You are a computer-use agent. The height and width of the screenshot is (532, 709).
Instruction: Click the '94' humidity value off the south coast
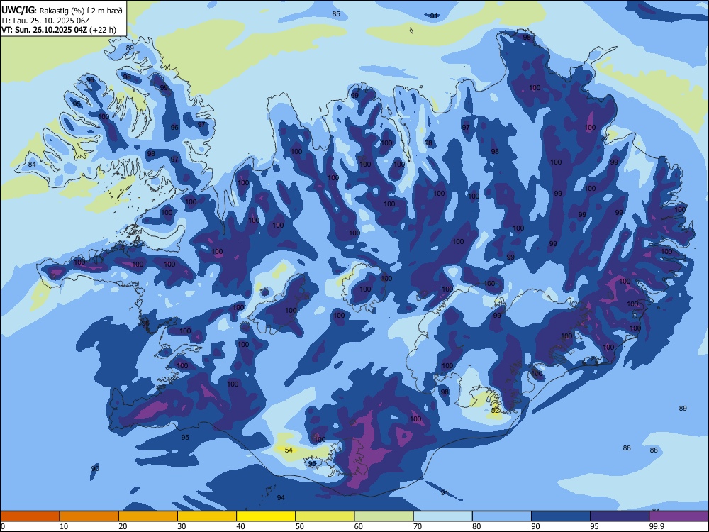281,498
